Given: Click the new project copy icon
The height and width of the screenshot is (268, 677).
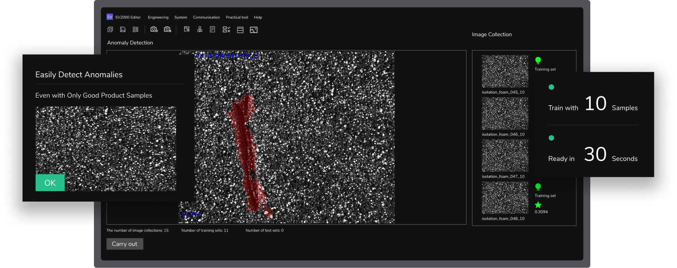Looking at the screenshot, I should (110, 30).
